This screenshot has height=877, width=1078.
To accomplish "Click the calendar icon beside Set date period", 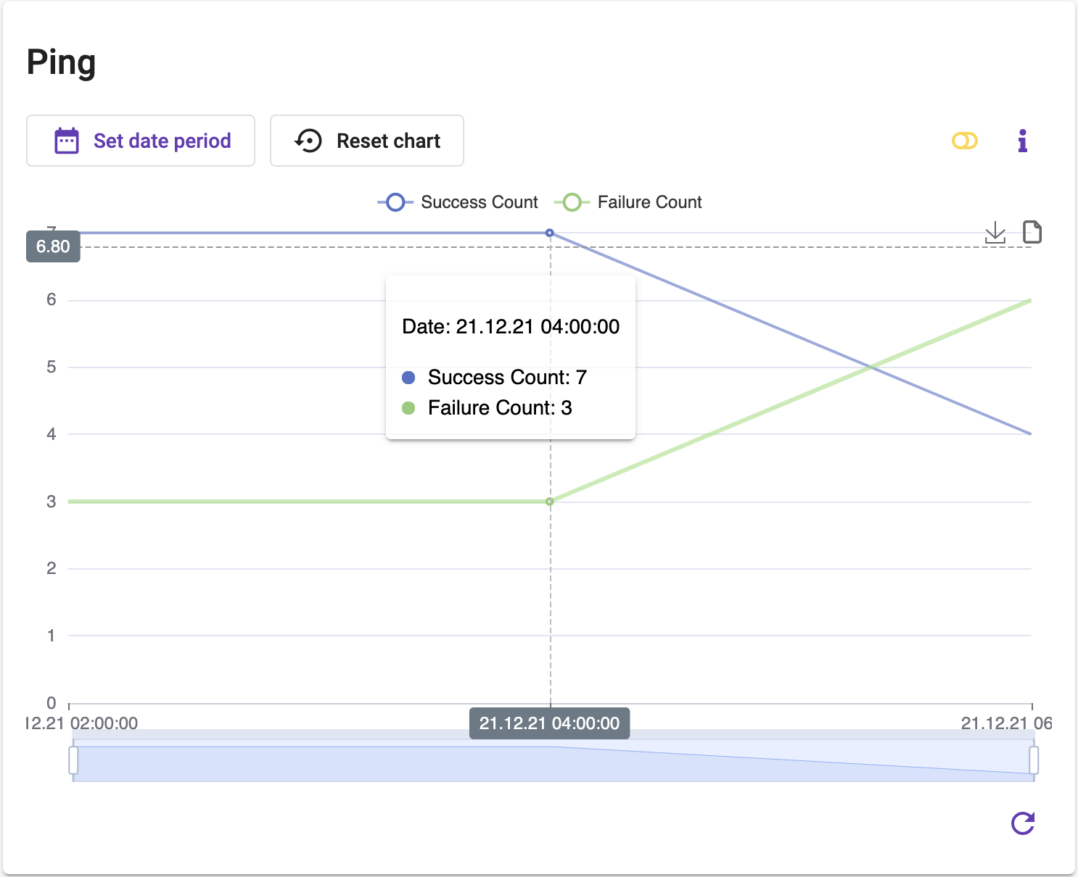I will click(67, 141).
